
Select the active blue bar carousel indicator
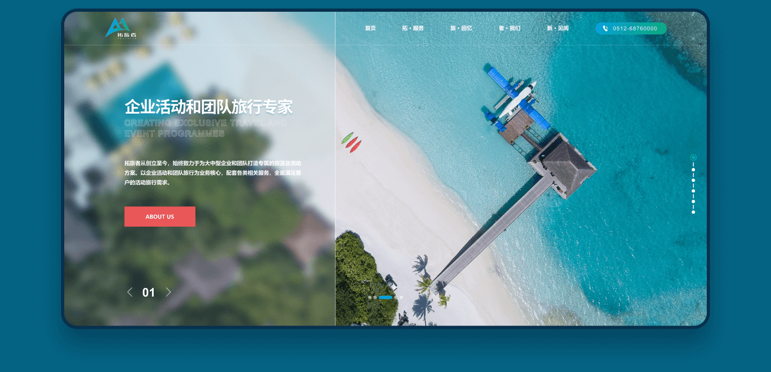(385, 297)
